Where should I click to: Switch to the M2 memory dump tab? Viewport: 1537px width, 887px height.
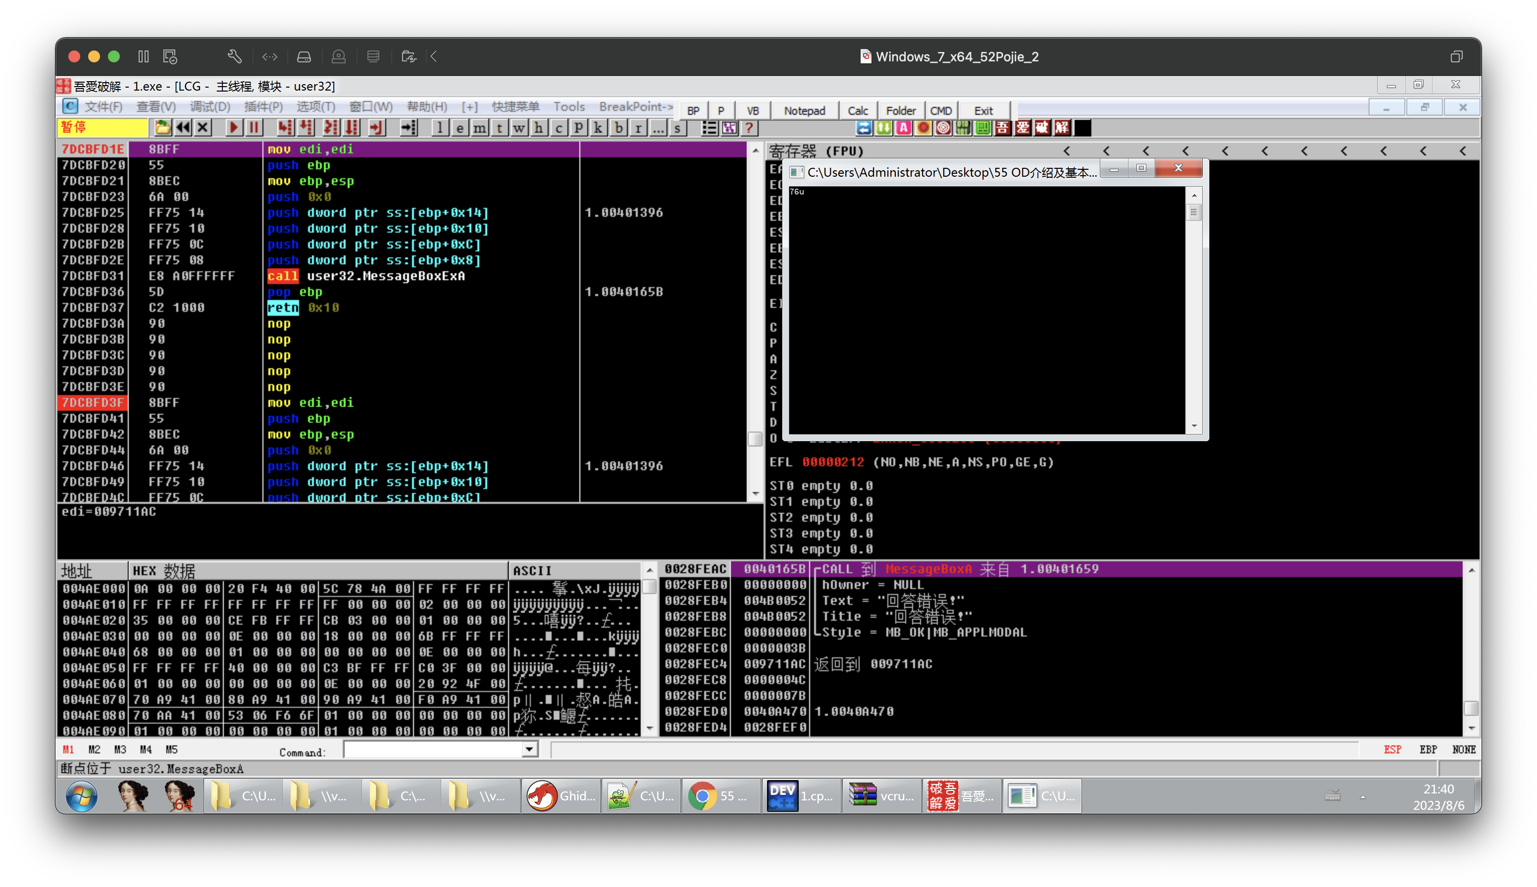(x=94, y=749)
